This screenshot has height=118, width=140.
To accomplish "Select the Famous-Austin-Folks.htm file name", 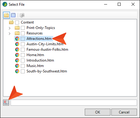I will tap(47, 49).
